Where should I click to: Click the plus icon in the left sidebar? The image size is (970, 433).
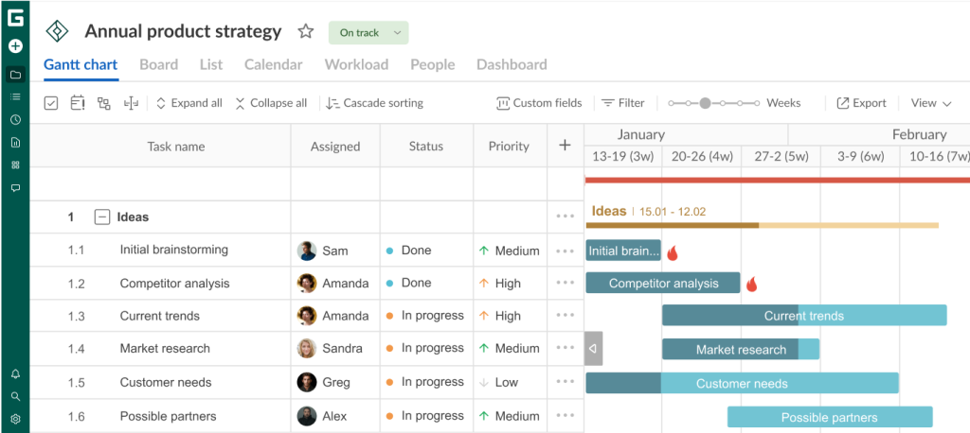(15, 45)
